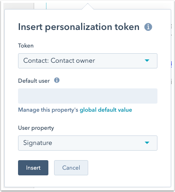
Task: Cancel the personalization token dialog
Action: pos(71,168)
